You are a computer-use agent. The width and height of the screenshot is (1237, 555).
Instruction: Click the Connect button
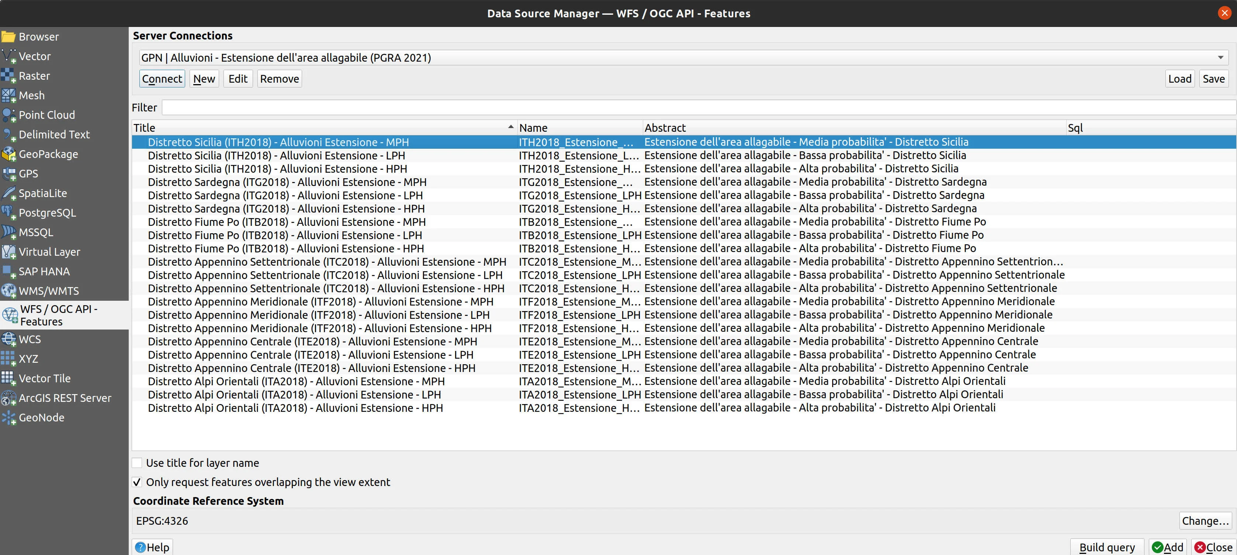coord(162,79)
